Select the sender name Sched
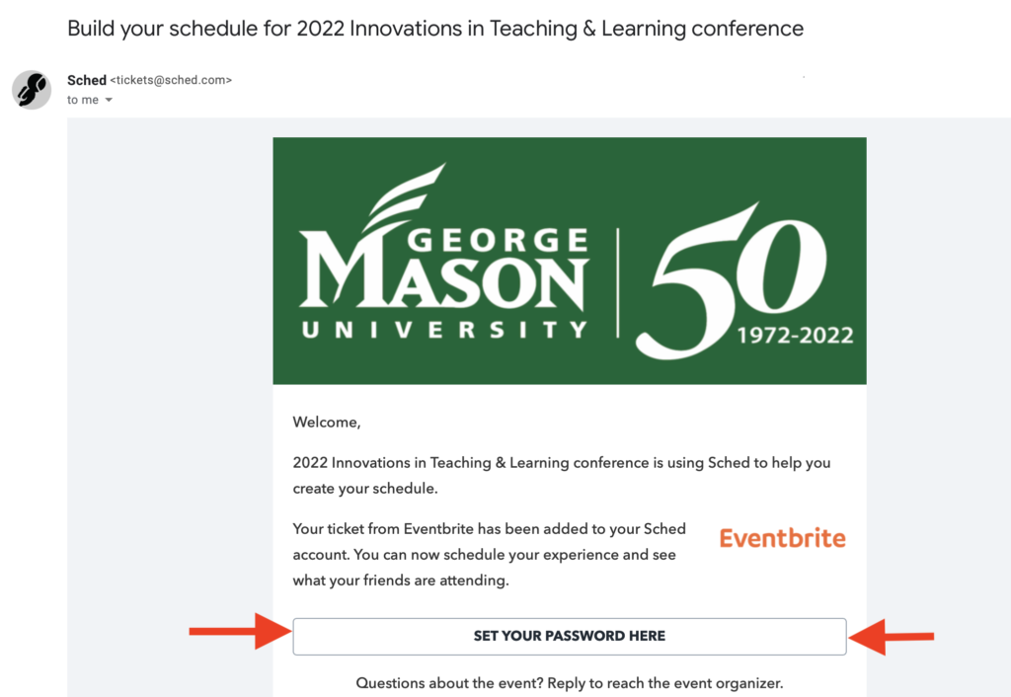 click(x=87, y=80)
